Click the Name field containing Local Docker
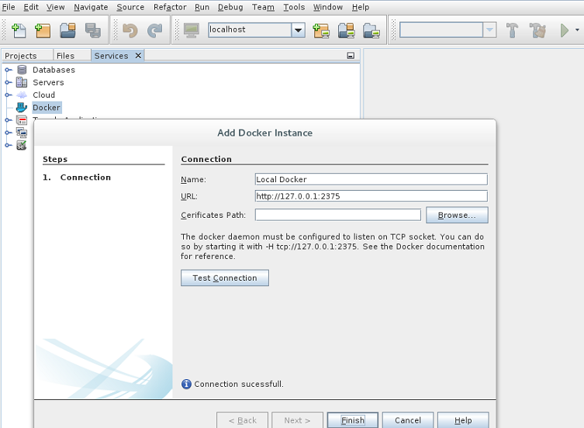Screen dimensions: 584x428 coord(371,179)
